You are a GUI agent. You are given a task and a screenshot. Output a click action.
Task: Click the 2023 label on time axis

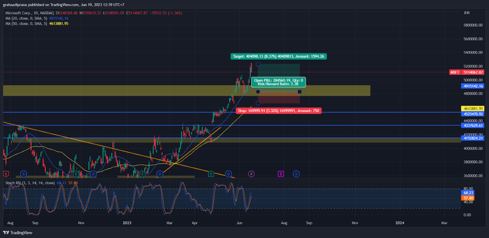[x=127, y=223]
